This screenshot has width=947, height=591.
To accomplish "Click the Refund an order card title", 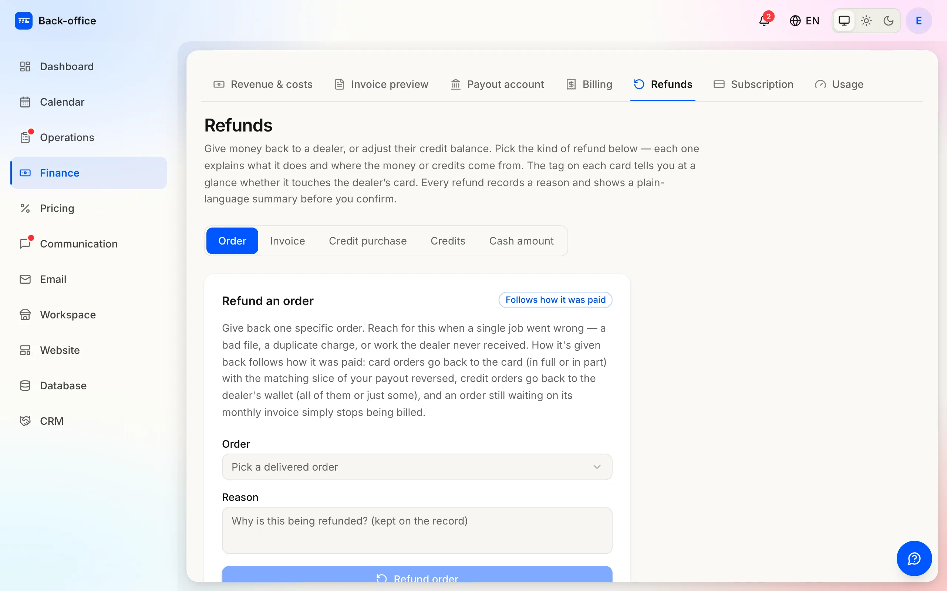I will point(268,301).
